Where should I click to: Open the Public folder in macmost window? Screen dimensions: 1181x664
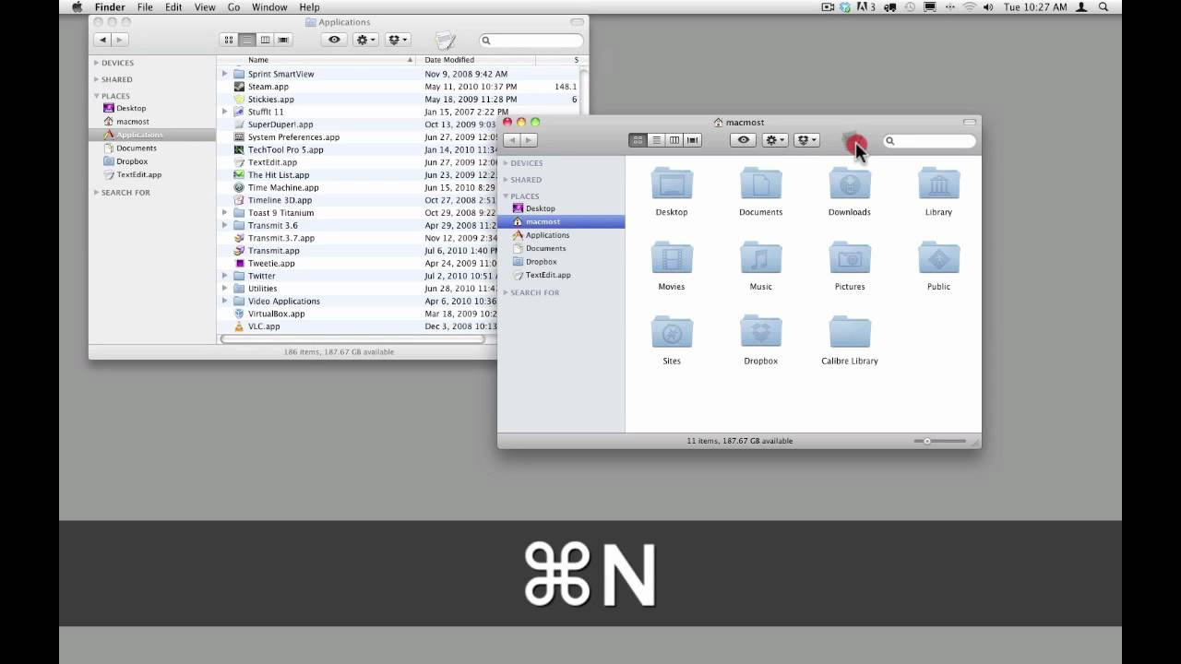(938, 258)
